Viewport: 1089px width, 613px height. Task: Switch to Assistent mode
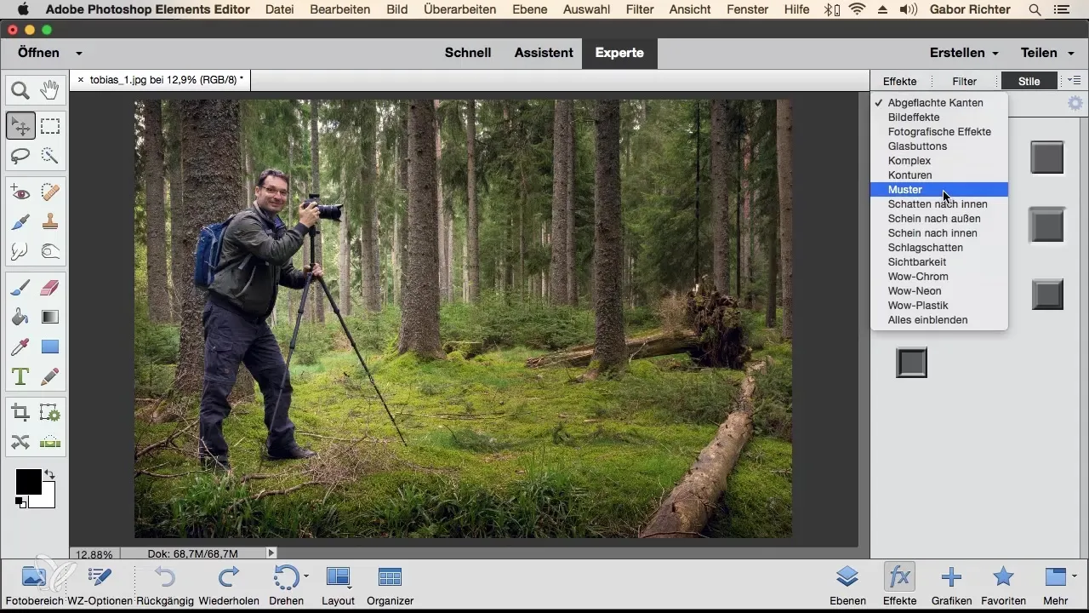(x=544, y=53)
